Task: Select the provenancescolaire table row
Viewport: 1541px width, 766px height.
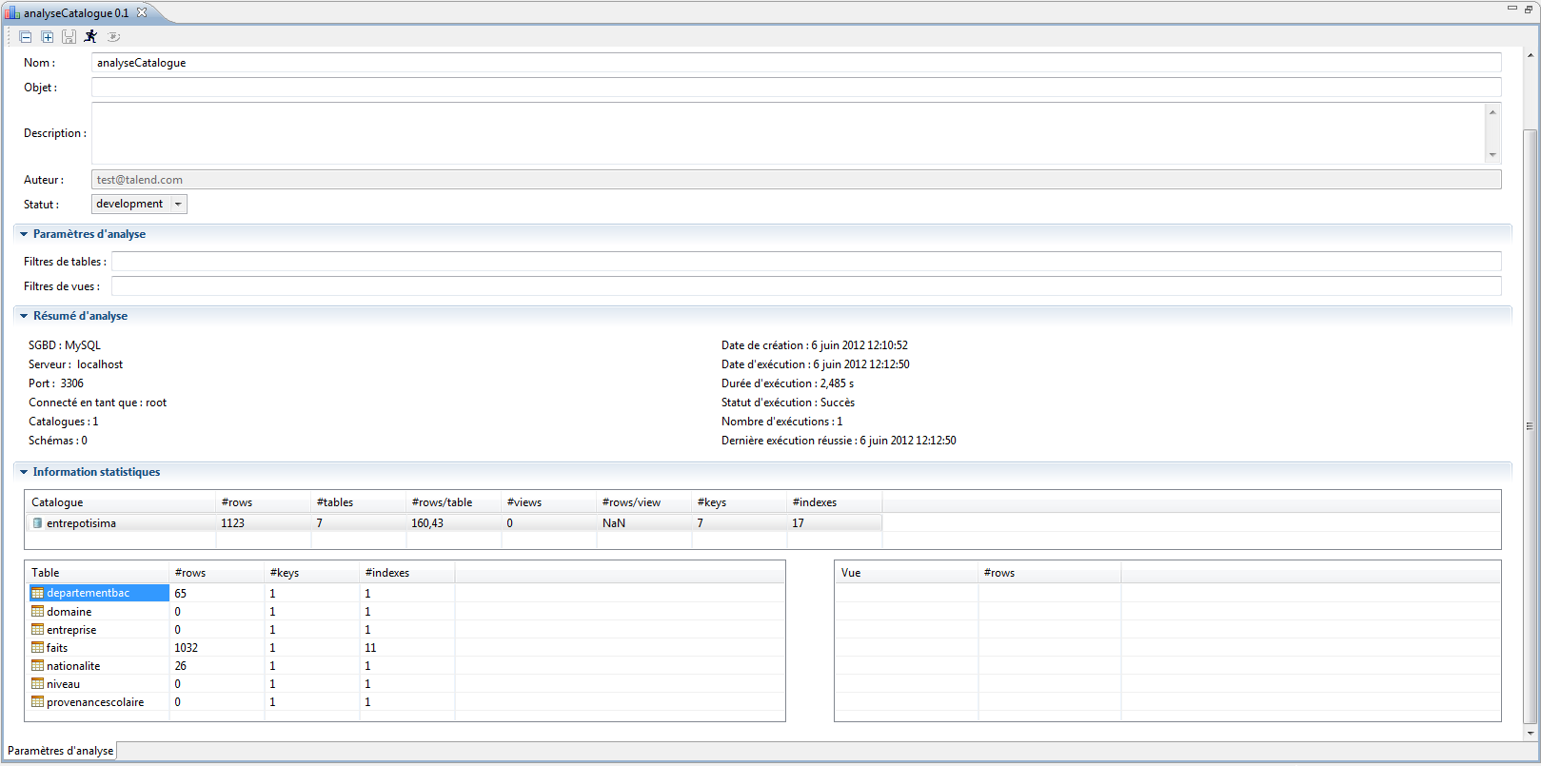Action: [95, 702]
